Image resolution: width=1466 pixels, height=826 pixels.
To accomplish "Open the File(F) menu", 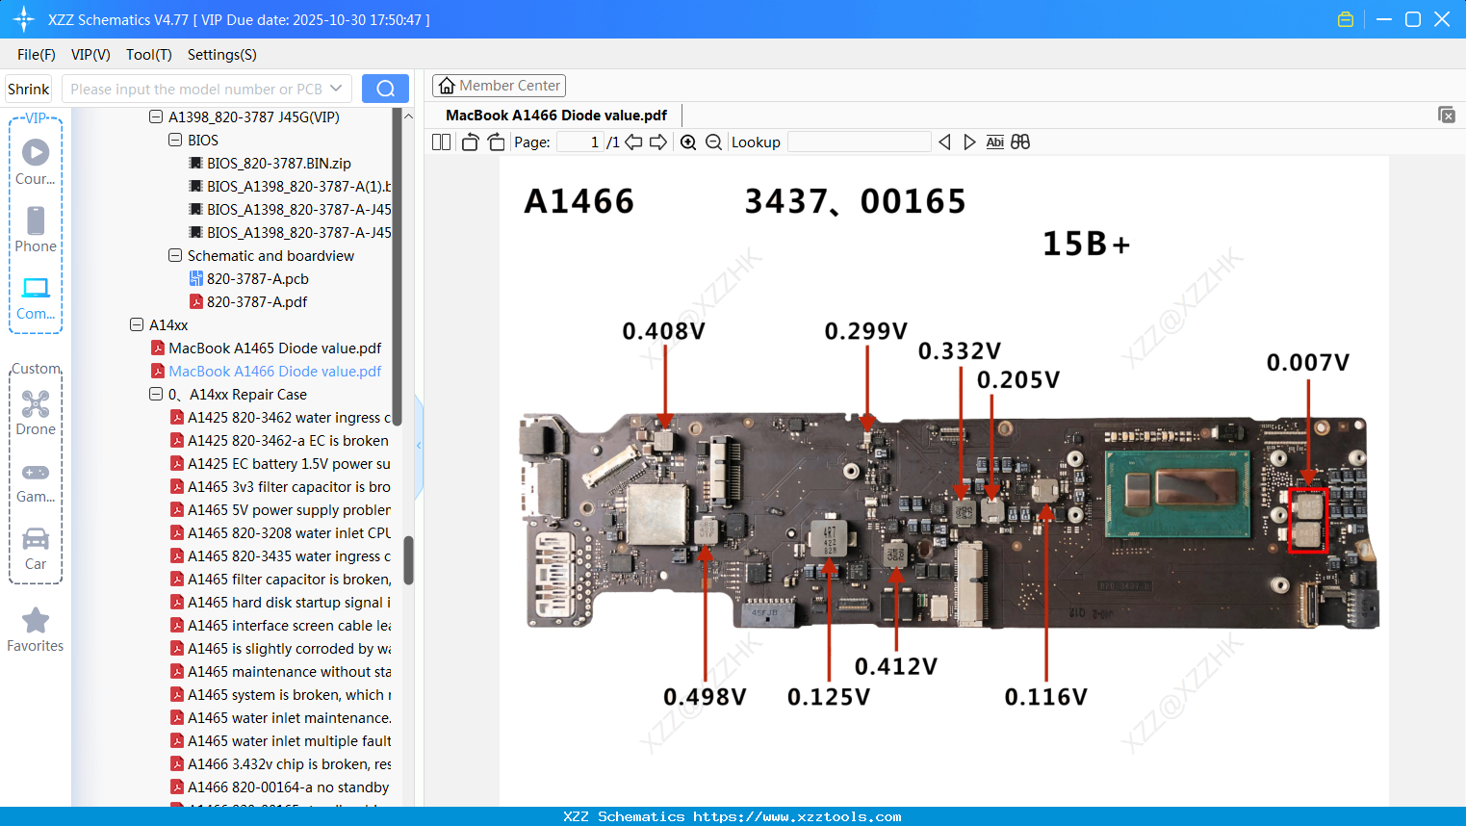I will click(x=37, y=55).
